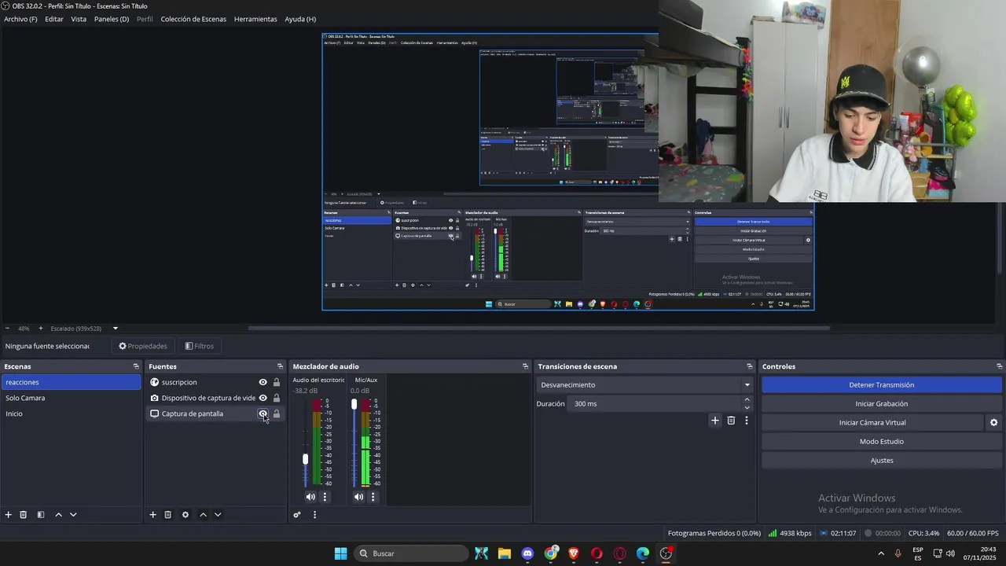Hide the suscripcion source
Screen dimensions: 1006x566
click(x=263, y=382)
